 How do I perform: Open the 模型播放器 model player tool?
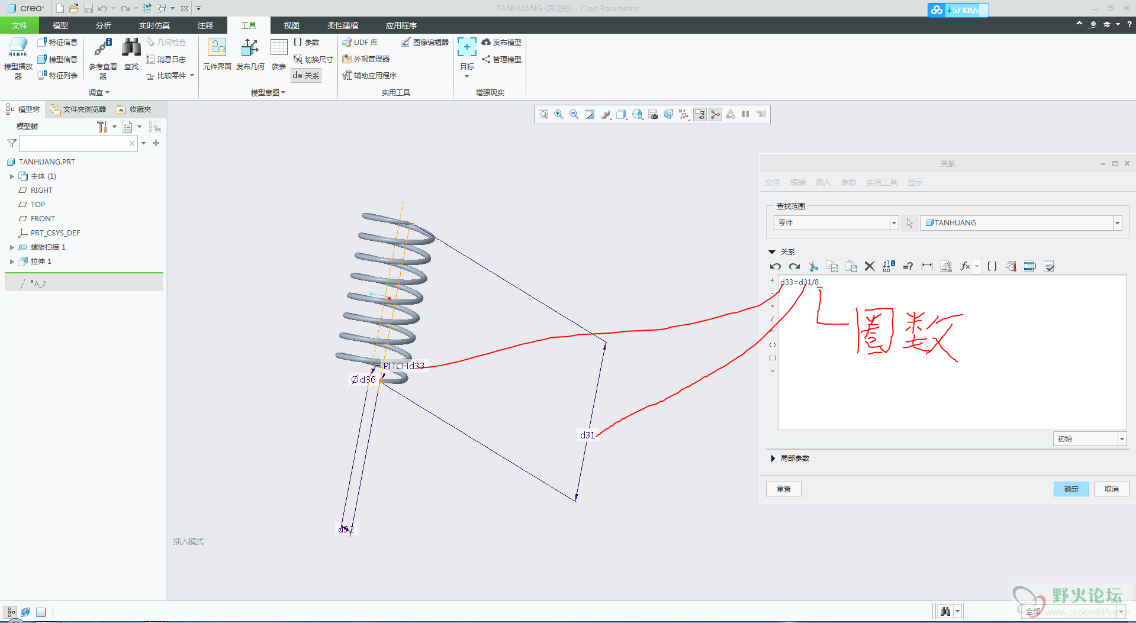[18, 58]
